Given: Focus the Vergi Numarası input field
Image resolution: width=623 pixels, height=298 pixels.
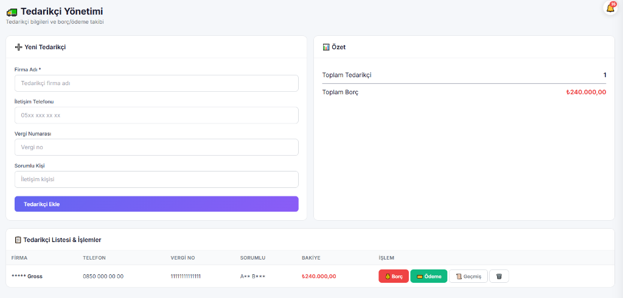Looking at the screenshot, I should point(156,147).
